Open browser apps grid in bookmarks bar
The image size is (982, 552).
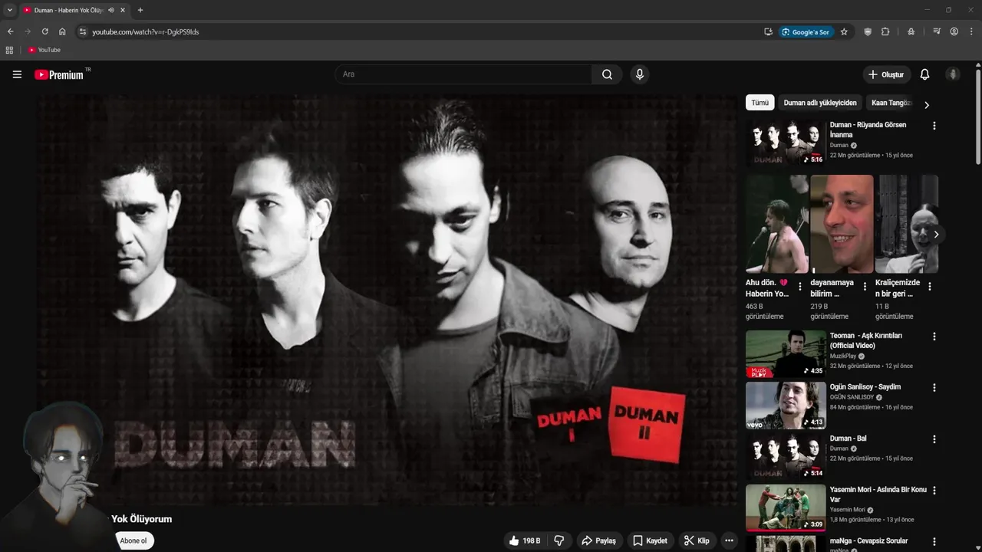[9, 50]
